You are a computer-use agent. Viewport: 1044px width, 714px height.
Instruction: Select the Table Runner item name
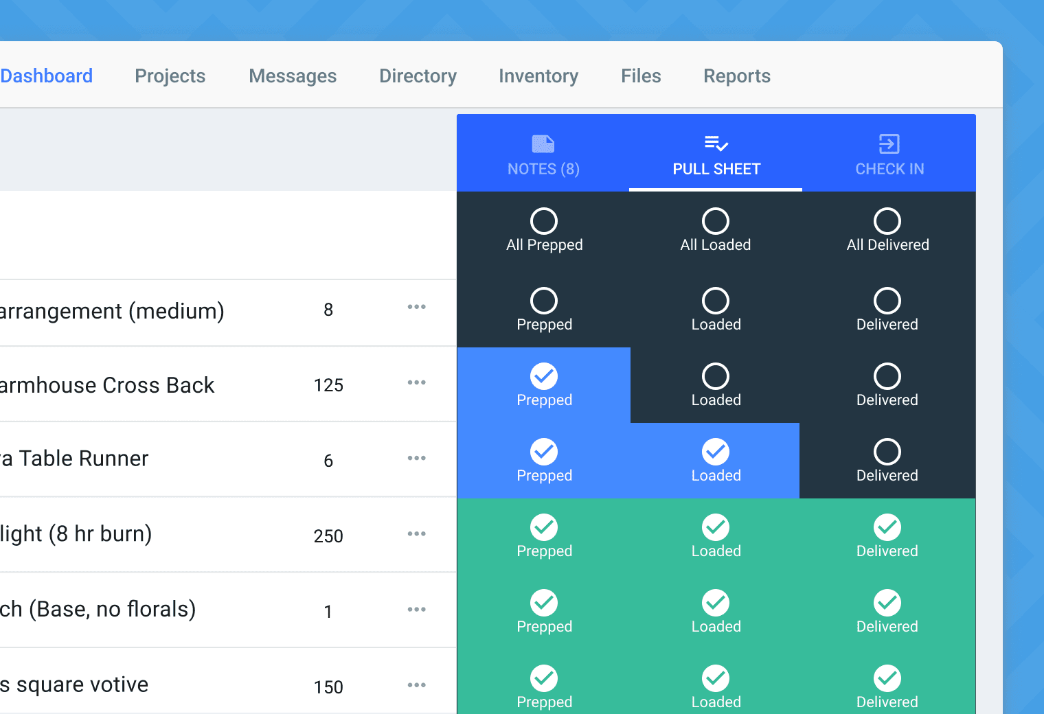[x=74, y=459]
